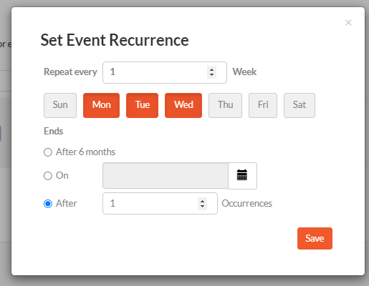Enable the Thu day button

click(x=225, y=105)
